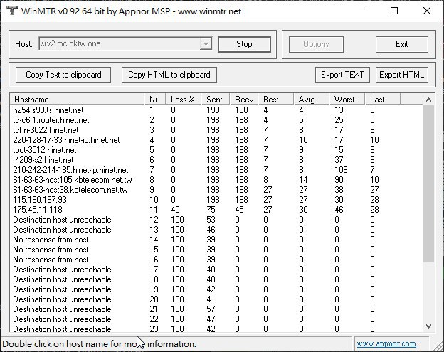Image resolution: width=444 pixels, height=352 pixels.
Task: Click Worst value 106 in hop 7
Action: click(341, 170)
